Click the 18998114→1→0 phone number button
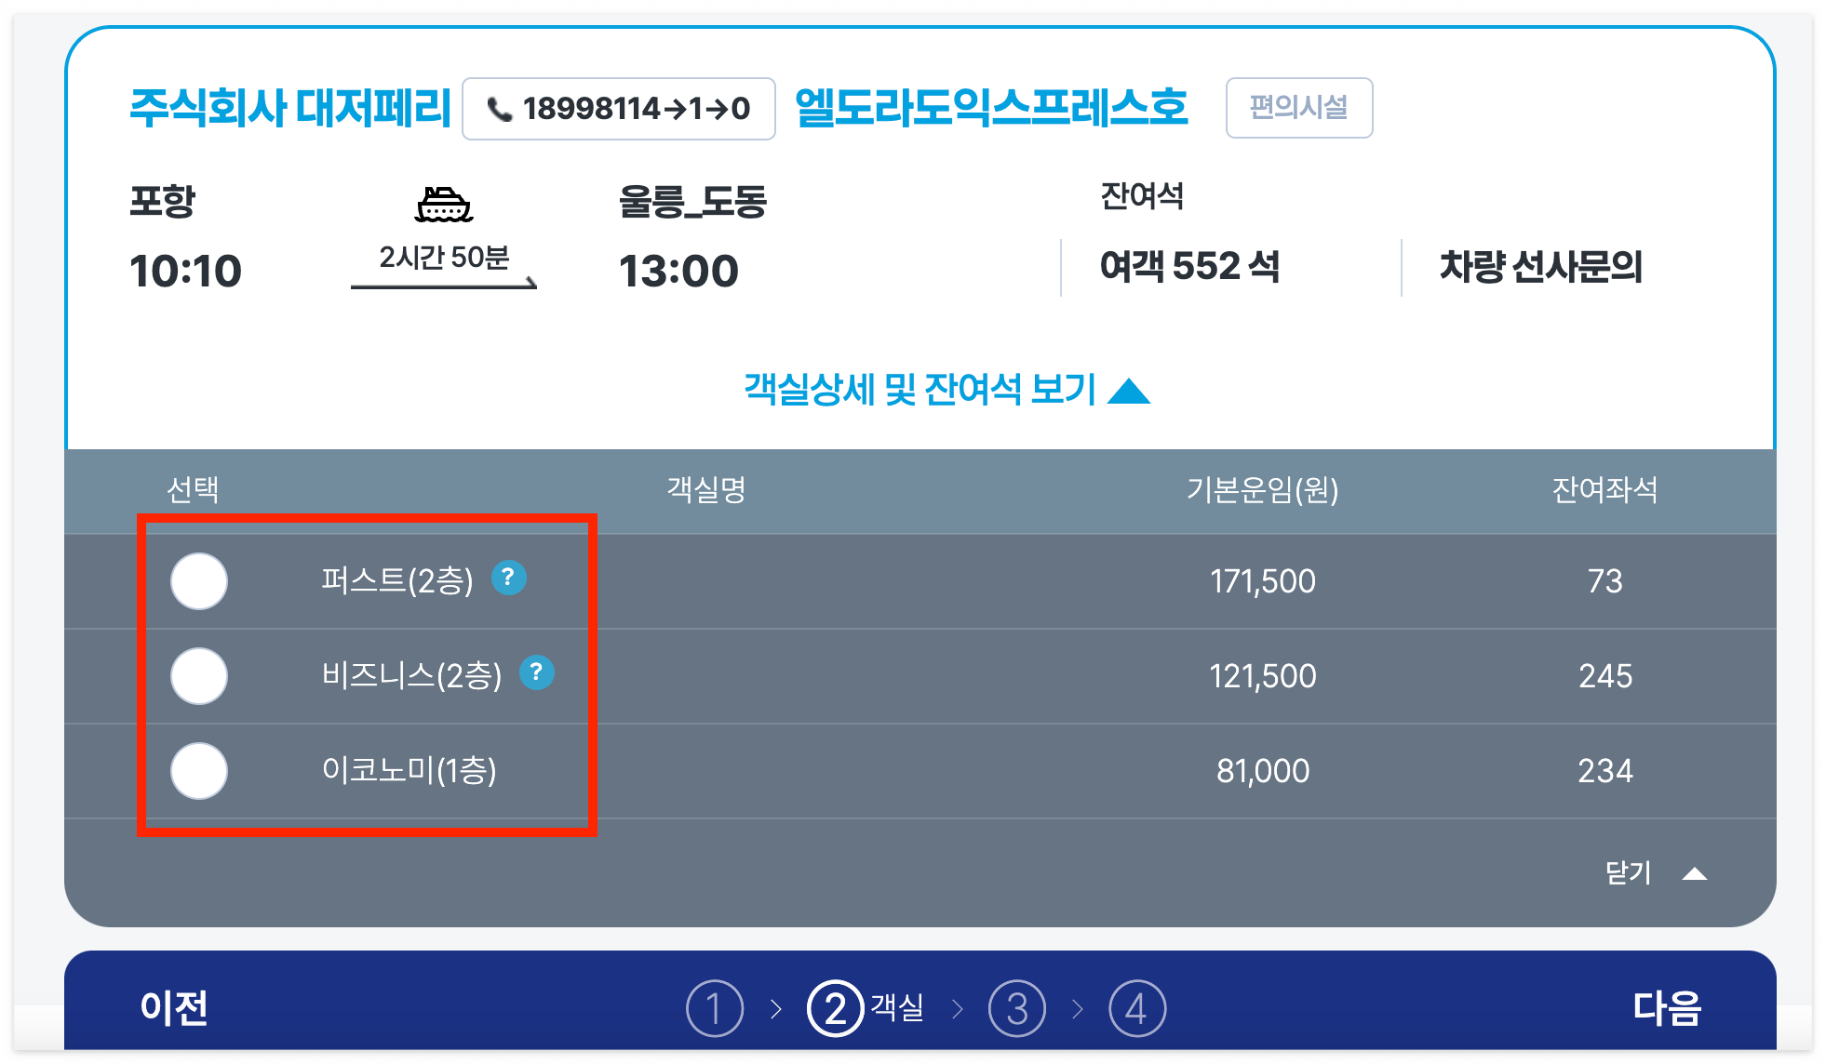Image resolution: width=1826 pixels, height=1064 pixels. click(619, 108)
